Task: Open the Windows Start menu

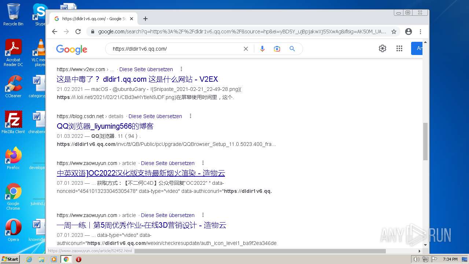Action: pos(10,259)
